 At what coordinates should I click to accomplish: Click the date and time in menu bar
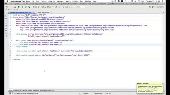153,1
